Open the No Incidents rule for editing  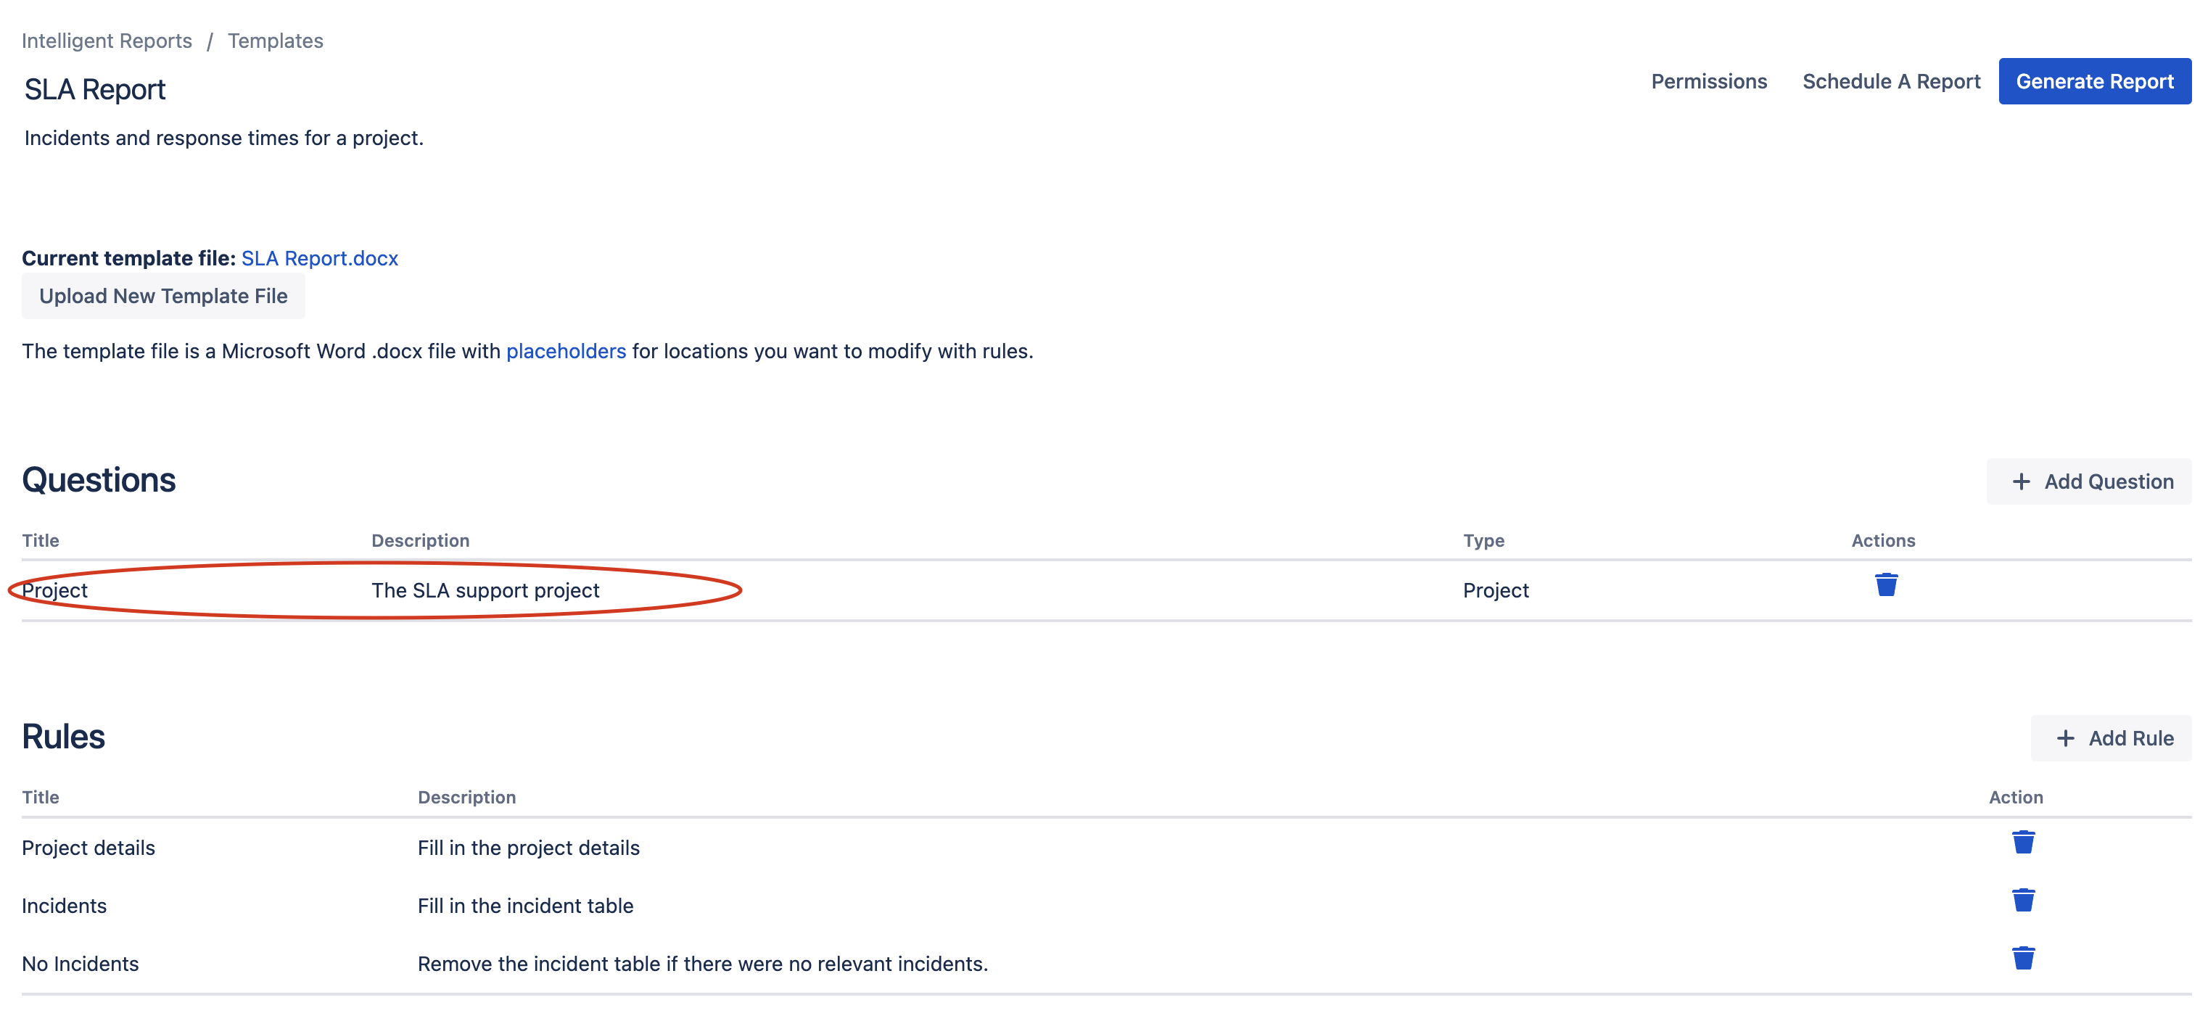(80, 963)
